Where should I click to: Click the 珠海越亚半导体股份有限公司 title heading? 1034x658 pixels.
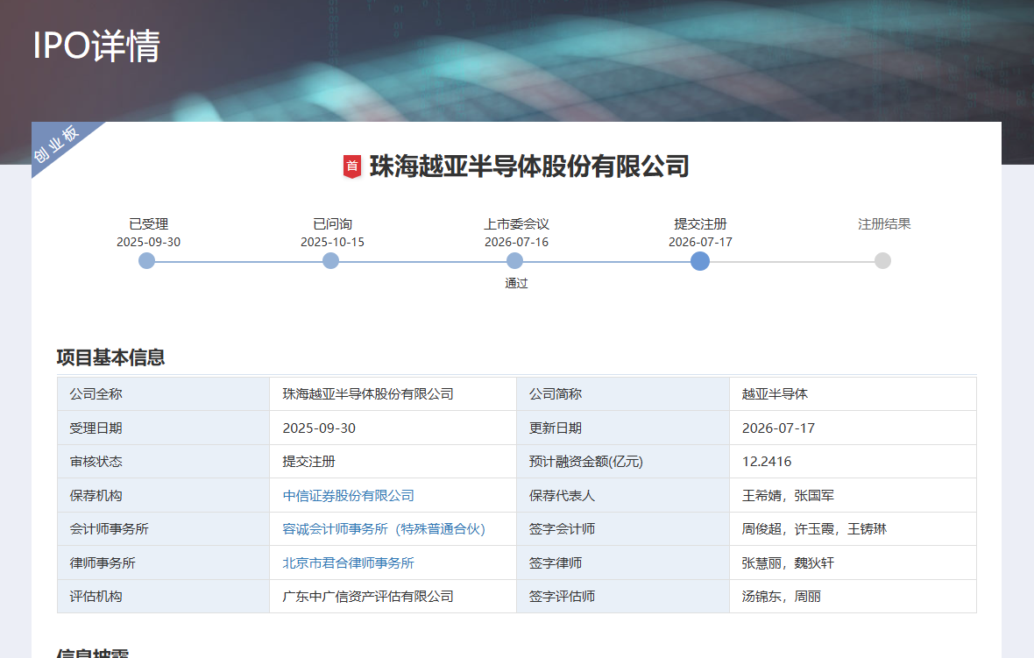(529, 166)
